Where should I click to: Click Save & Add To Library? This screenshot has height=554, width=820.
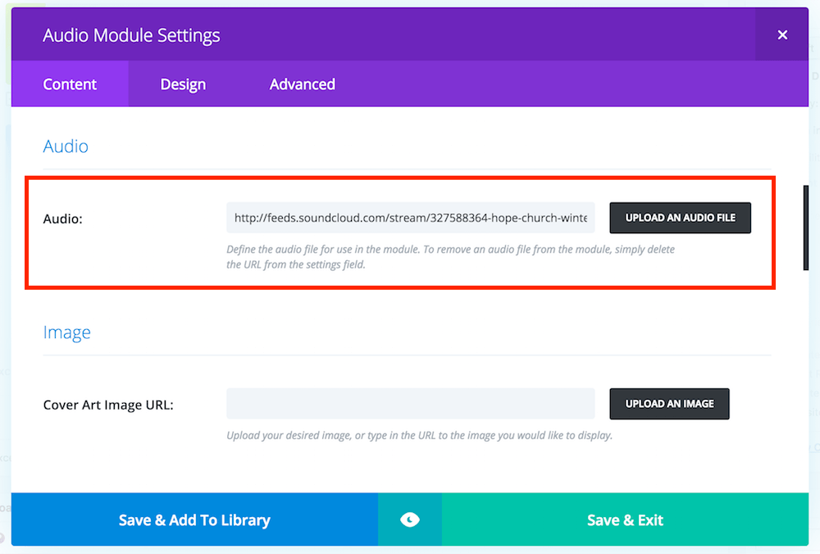coord(194,520)
